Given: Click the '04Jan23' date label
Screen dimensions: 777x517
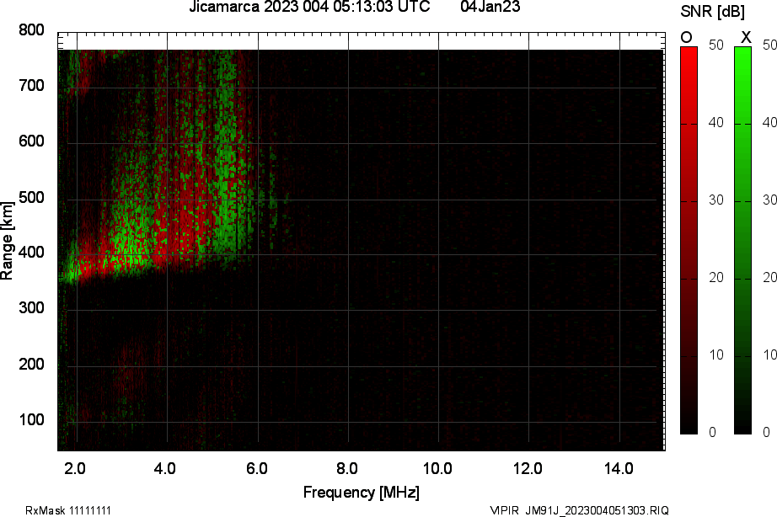Looking at the screenshot, I should pyautogui.click(x=490, y=7).
